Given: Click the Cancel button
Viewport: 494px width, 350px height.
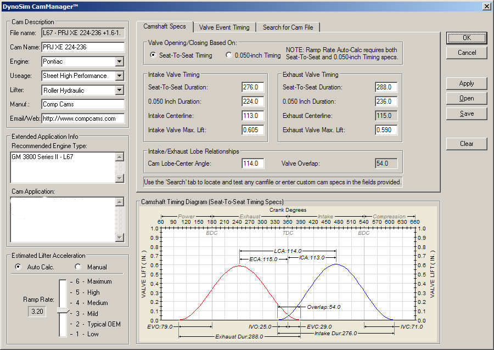Looking at the screenshot, I should [467, 53].
